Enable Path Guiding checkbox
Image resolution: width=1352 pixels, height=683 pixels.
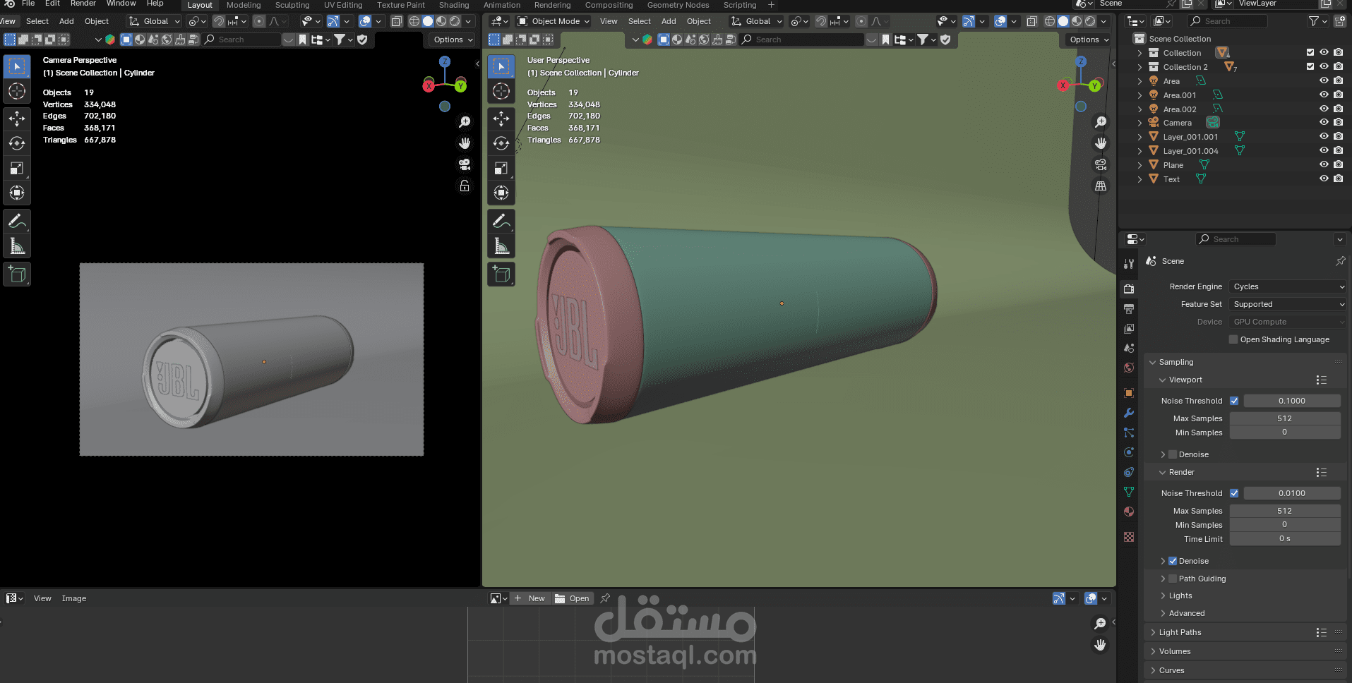1173,579
